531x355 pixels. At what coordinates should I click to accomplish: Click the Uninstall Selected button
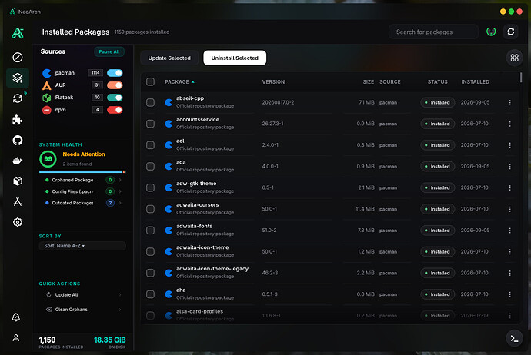235,58
